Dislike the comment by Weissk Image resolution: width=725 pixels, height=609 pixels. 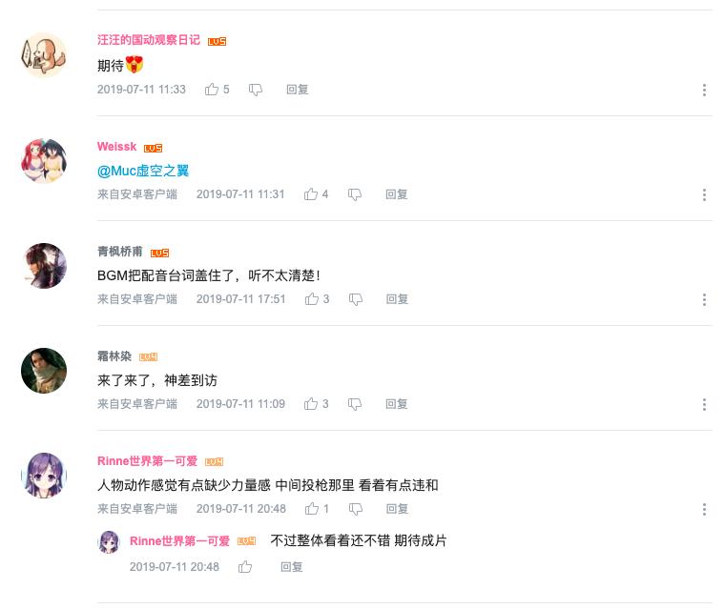pyautogui.click(x=355, y=194)
